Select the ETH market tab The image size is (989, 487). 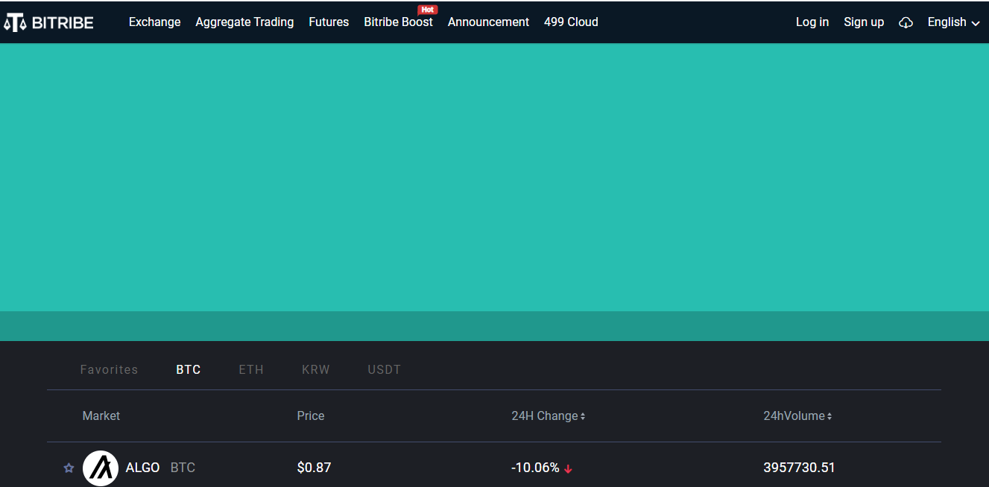pos(251,369)
